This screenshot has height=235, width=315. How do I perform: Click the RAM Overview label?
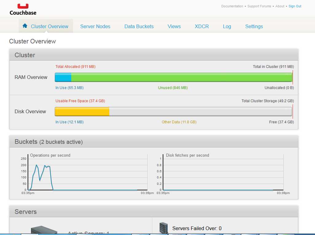pyautogui.click(x=31, y=77)
